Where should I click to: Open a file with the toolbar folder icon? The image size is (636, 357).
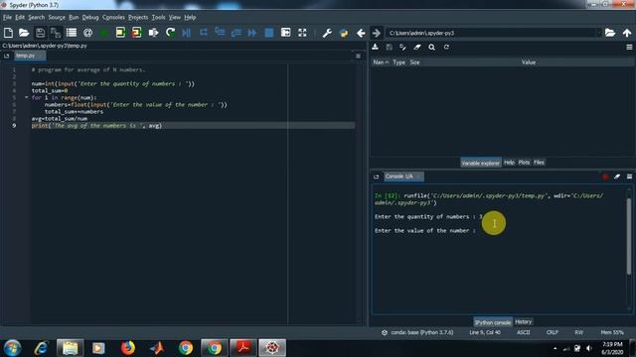click(24, 33)
